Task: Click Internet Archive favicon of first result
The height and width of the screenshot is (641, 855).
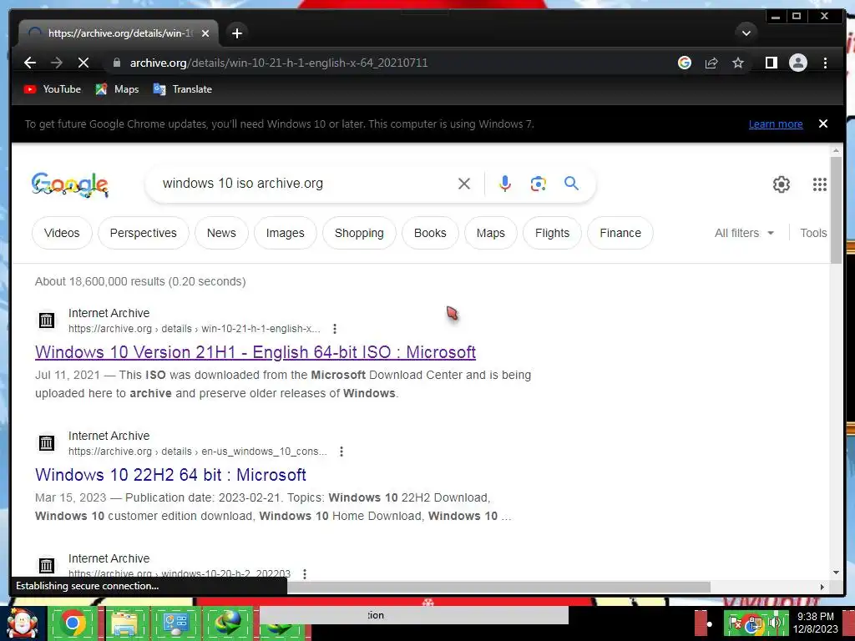Action: click(x=47, y=320)
